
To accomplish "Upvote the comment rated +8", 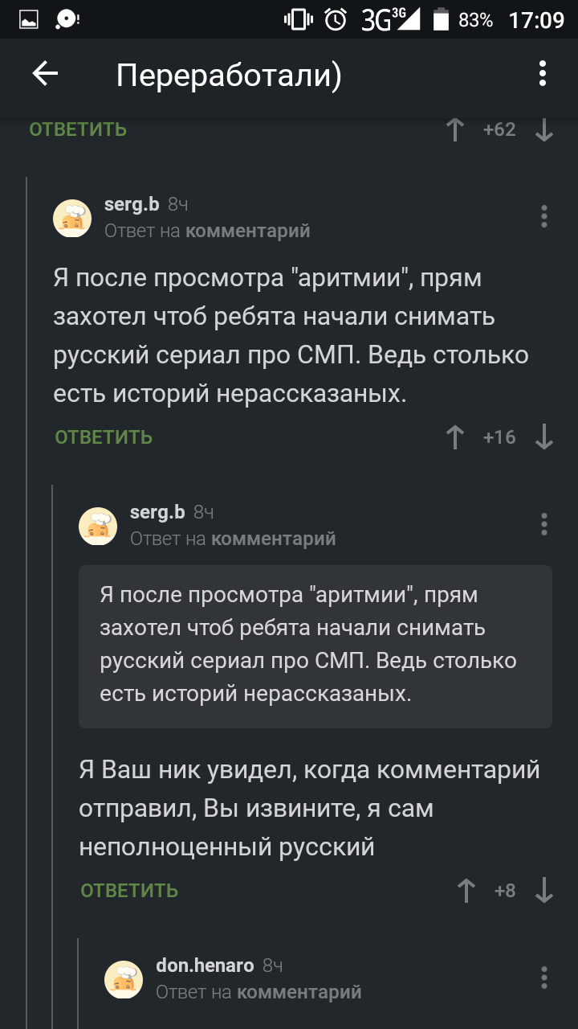I will (x=466, y=891).
